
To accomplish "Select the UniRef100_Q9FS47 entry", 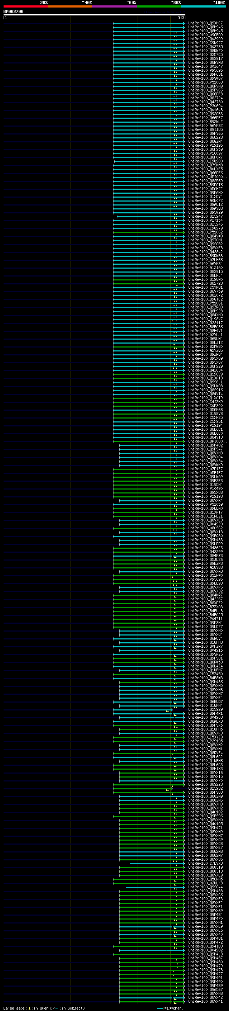I will tap(205, 449).
